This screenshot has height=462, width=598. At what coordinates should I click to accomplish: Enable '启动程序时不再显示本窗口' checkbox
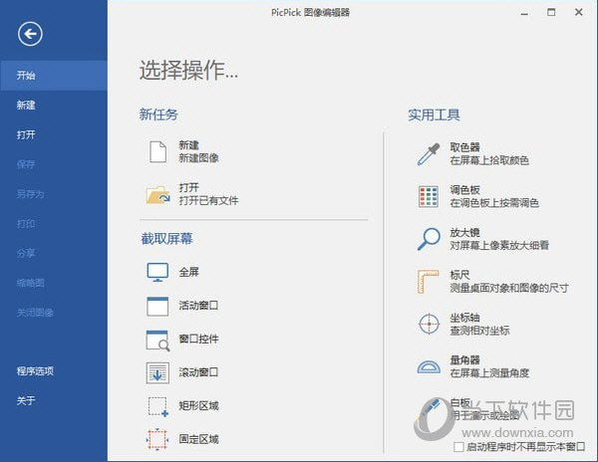[x=458, y=447]
